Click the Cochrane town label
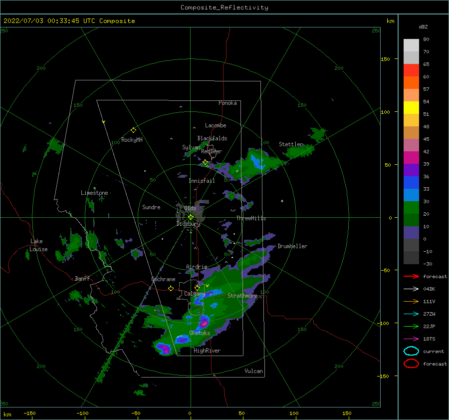Screen dimensions: 449x420 163,279
